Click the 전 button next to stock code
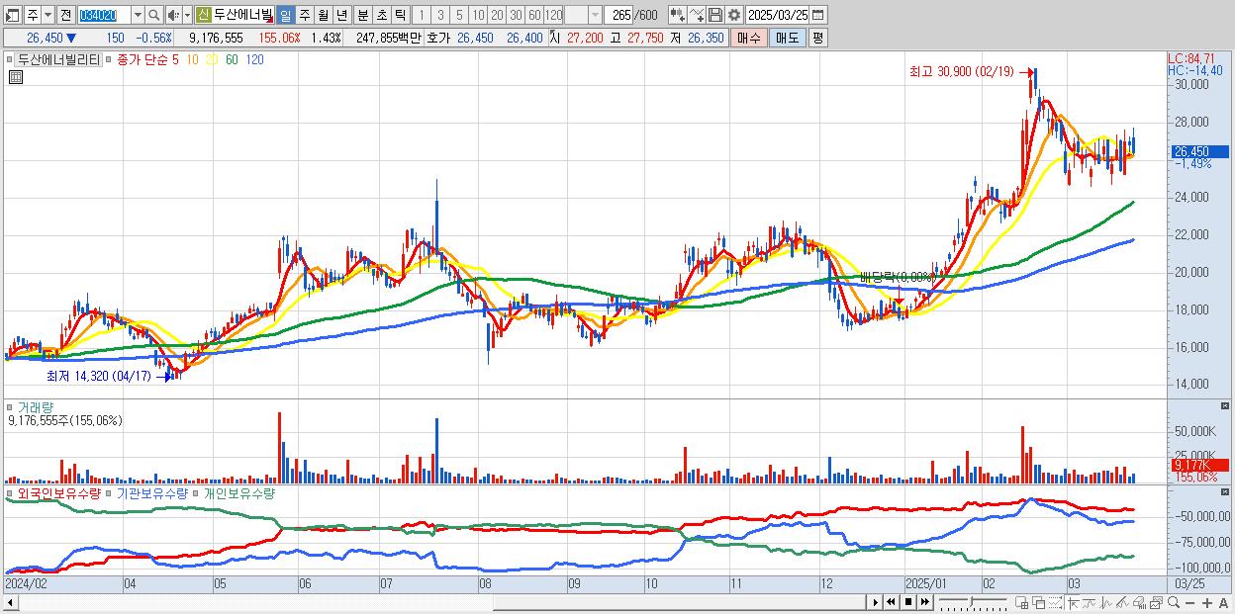 click(65, 15)
